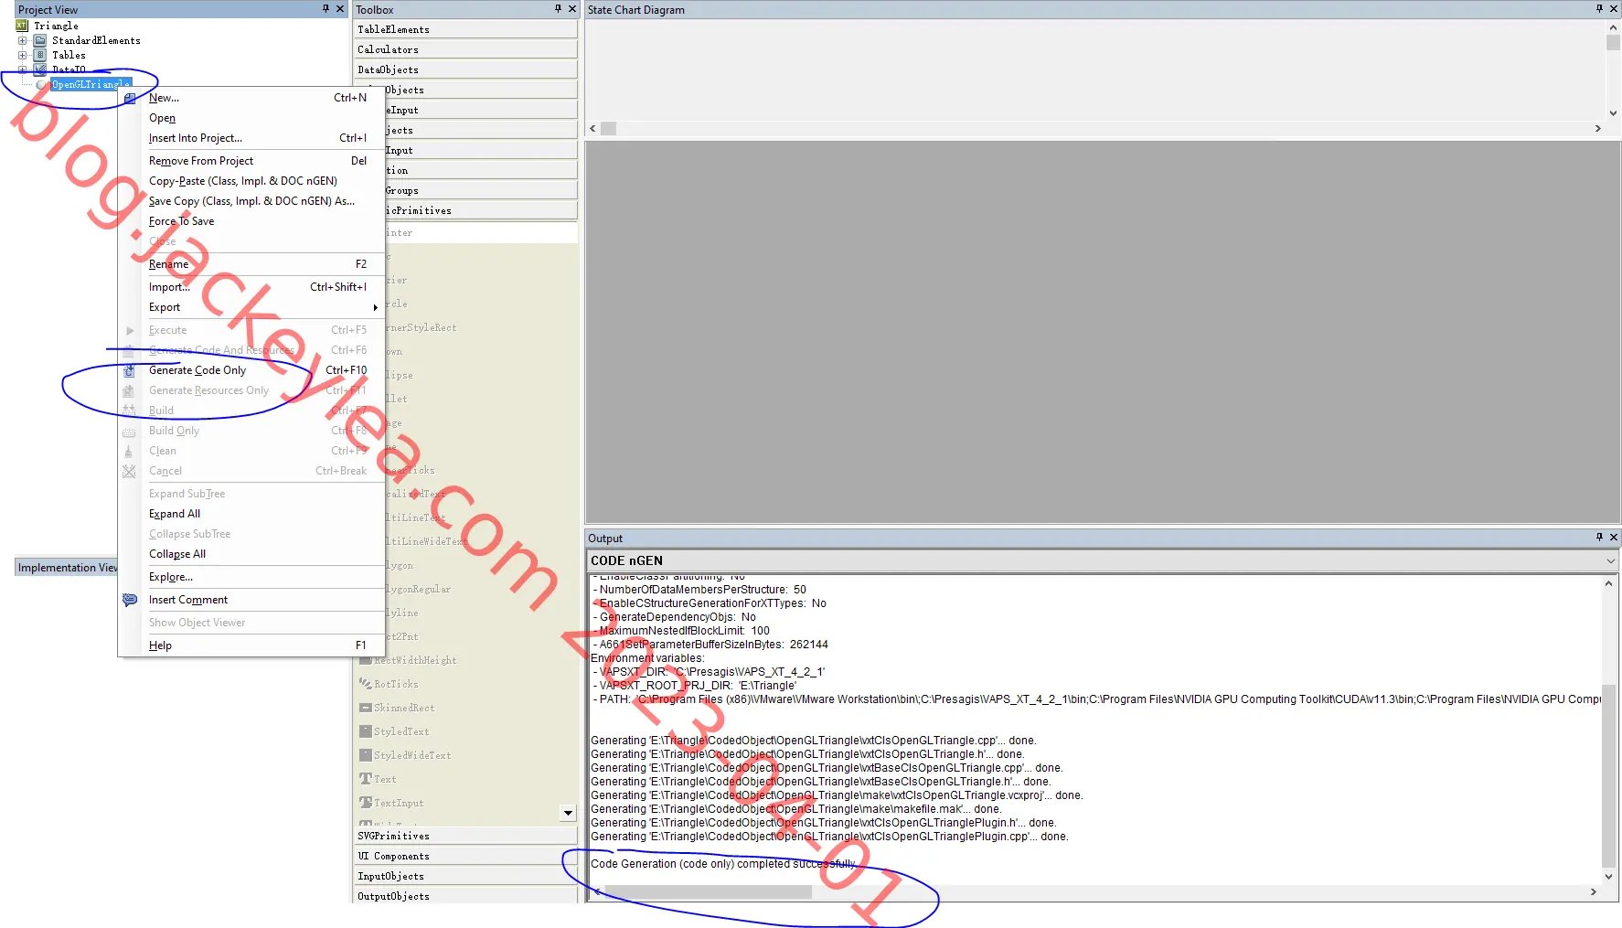
Task: Choose Explore... from the context menu
Action: pos(251,577)
